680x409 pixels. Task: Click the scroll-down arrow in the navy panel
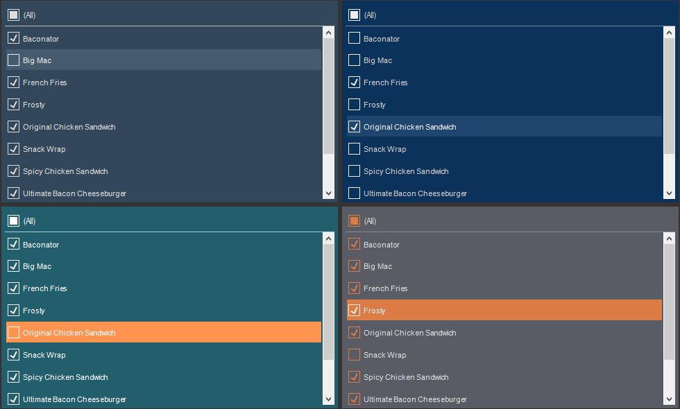click(669, 193)
